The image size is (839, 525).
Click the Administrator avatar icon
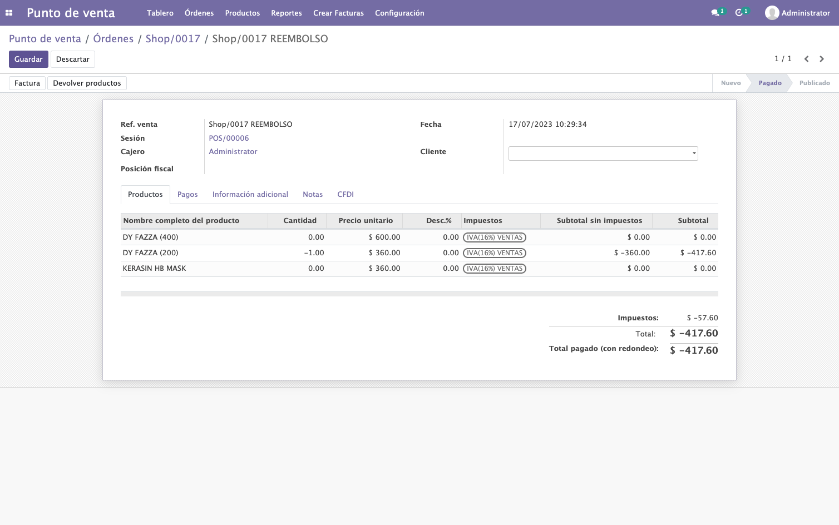[x=772, y=13]
